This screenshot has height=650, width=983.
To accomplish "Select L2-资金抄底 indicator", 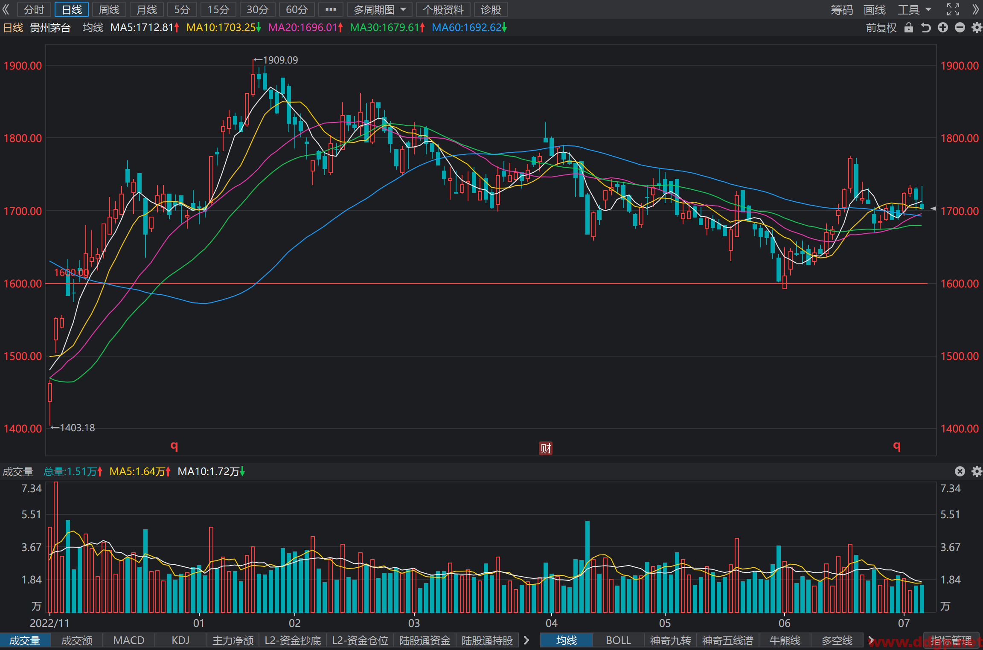I will click(x=293, y=640).
